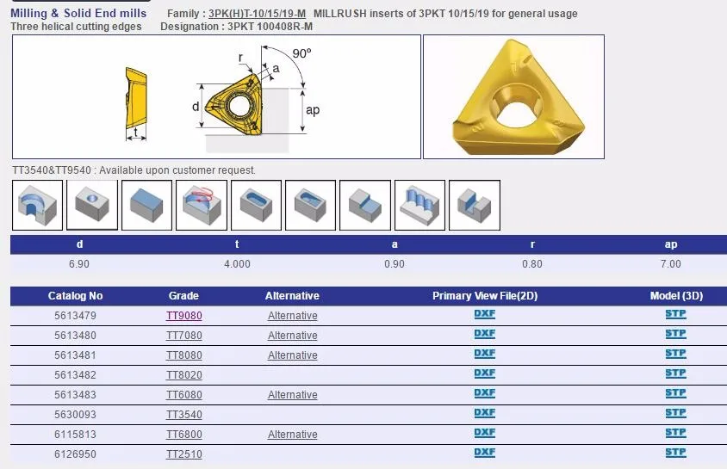Viewport: 727px width, 469px height.
Task: Click the Alternative column header
Action: 292,296
